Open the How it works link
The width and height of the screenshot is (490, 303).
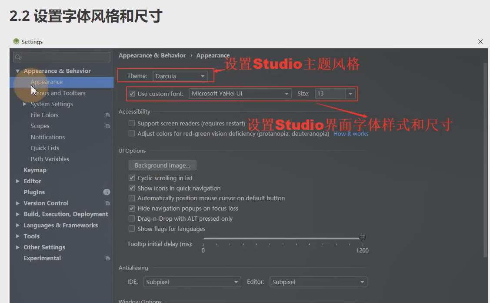(351, 134)
